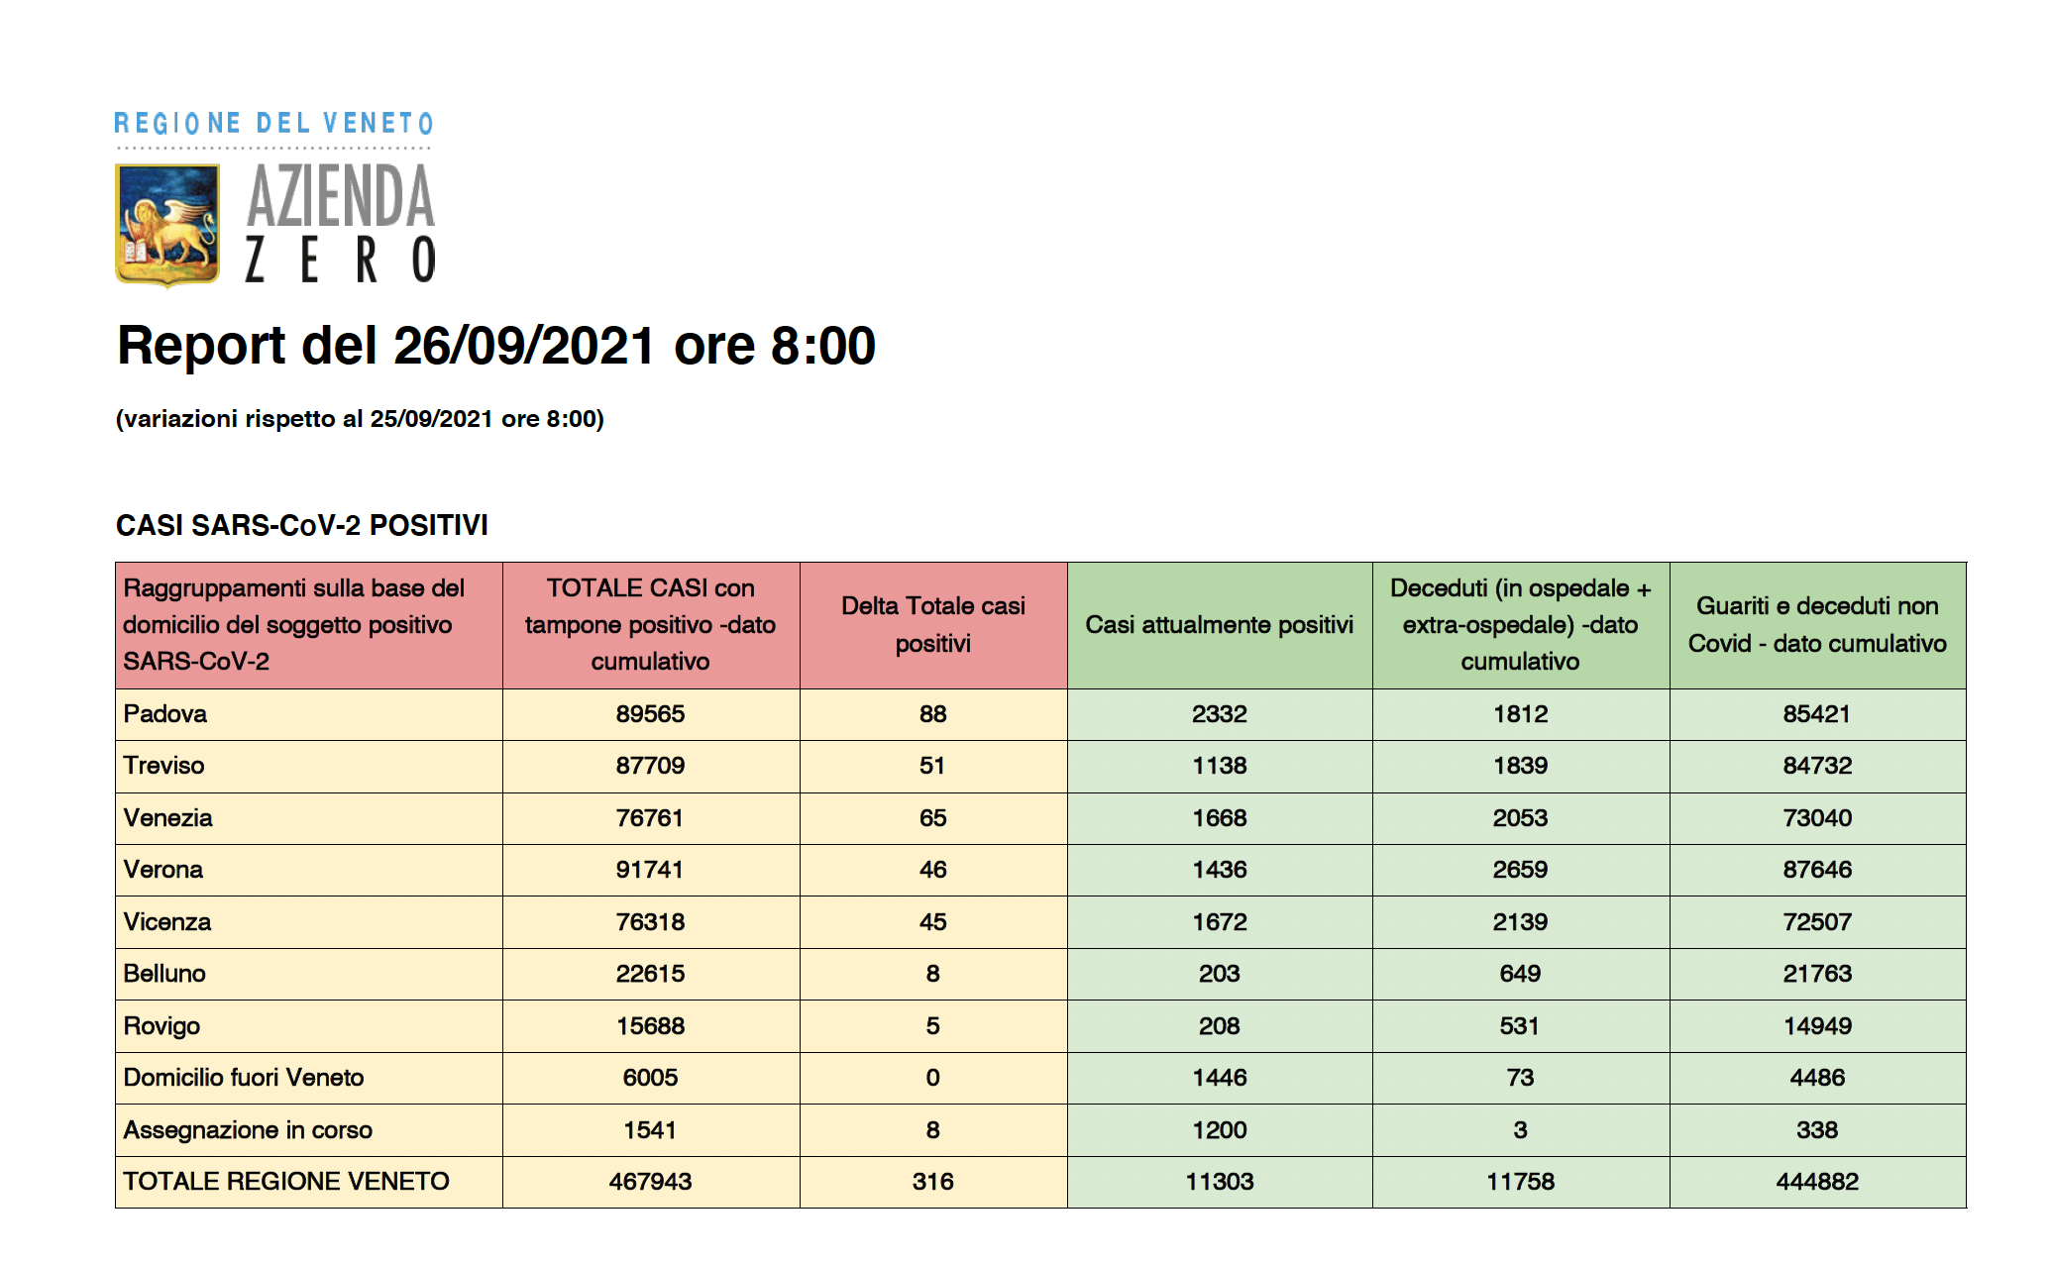Click the REGIONE DEL VENETO header text
Image resolution: width=2051 pixels, height=1265 pixels.
click(x=274, y=124)
